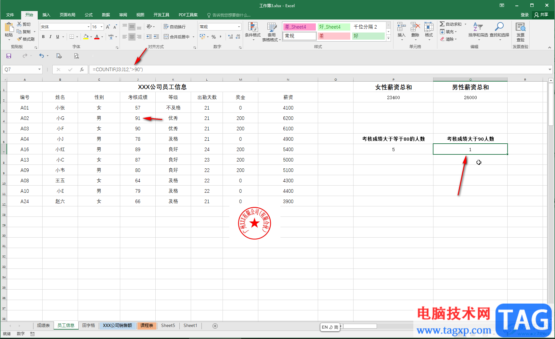This screenshot has height=339, width=555.
Task: Open the font color dropdown arrow
Action: [102, 37]
